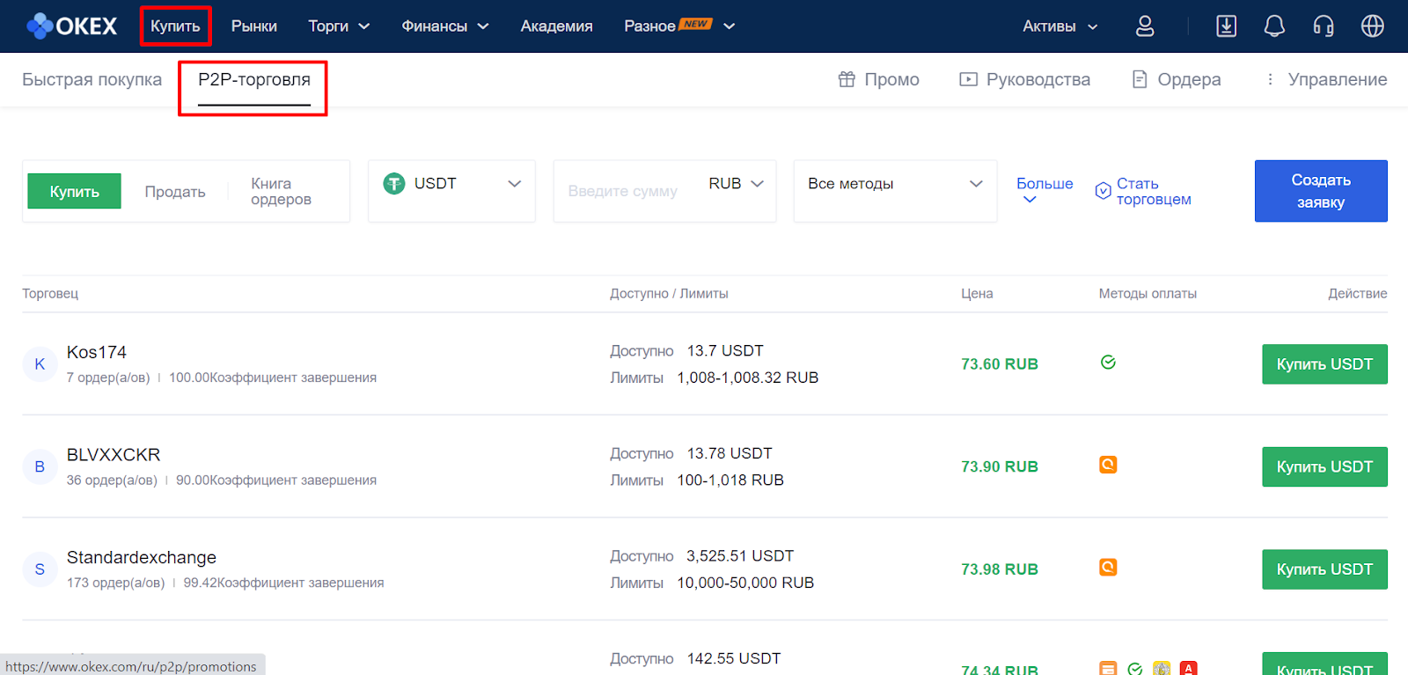Open the Финансы dropdown menu

[x=445, y=26]
